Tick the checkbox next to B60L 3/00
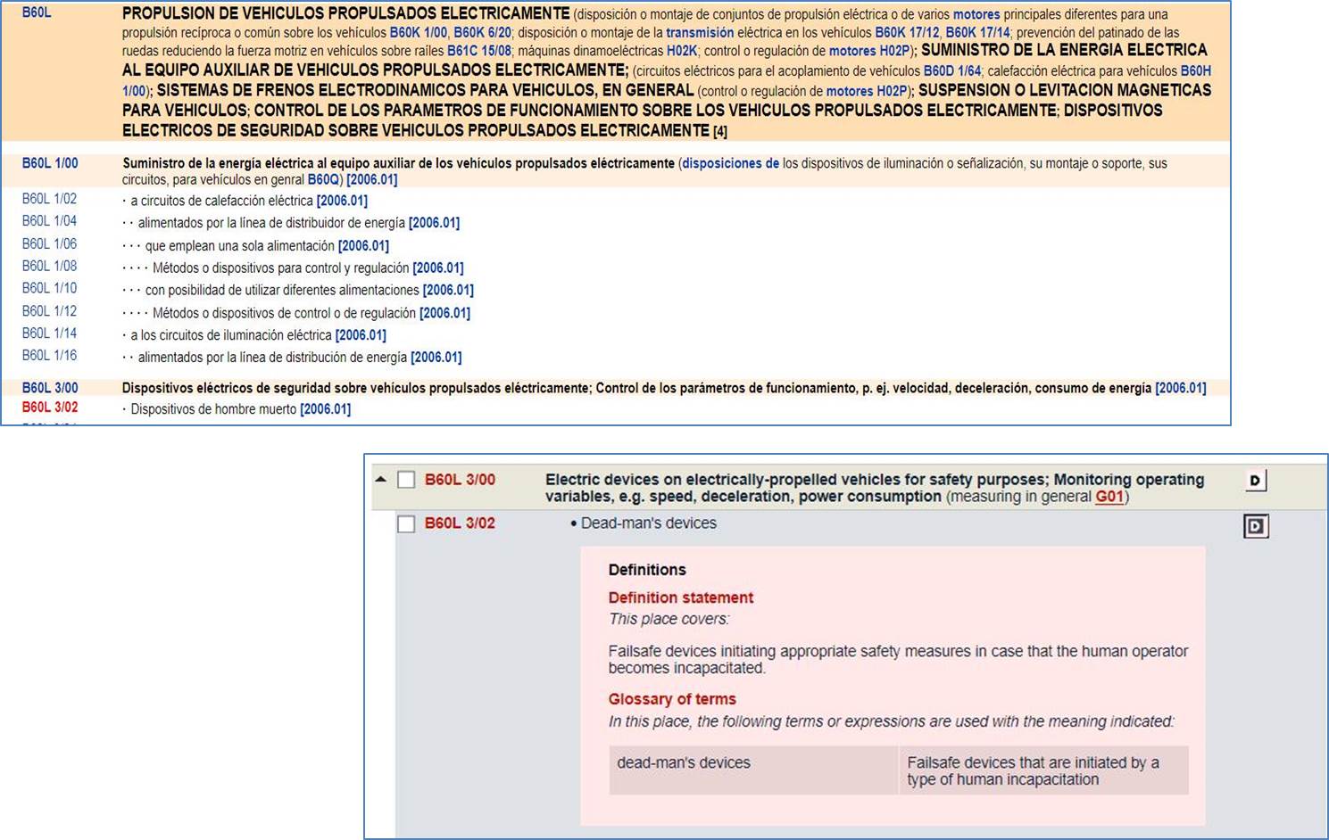Viewport: 1329px width, 840px height. click(406, 480)
